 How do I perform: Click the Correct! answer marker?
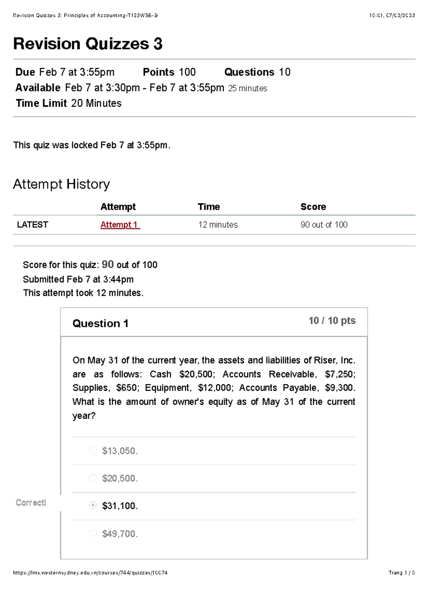[31, 503]
